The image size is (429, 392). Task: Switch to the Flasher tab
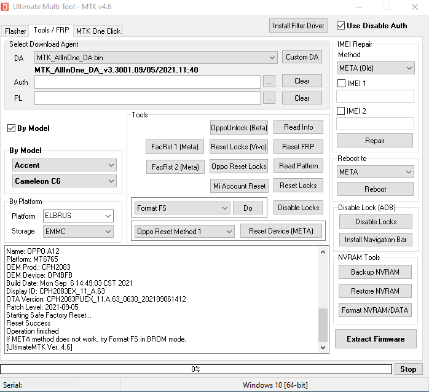tap(15, 31)
